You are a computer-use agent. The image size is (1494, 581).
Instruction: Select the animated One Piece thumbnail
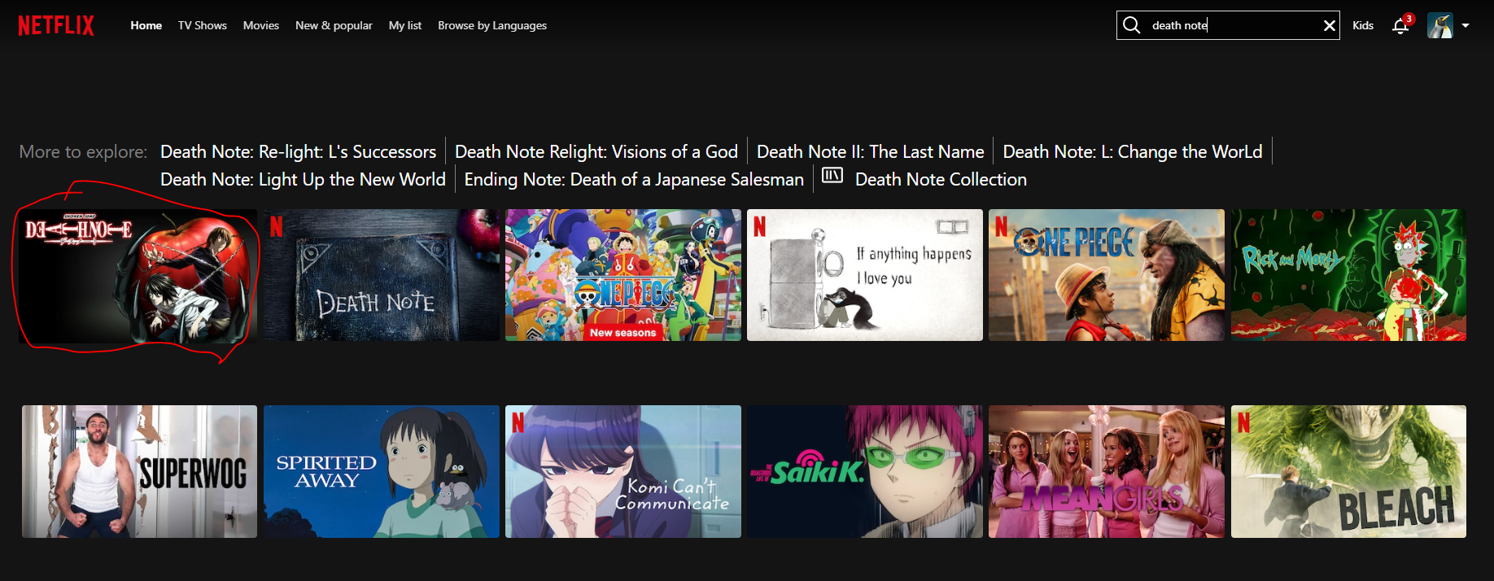623,275
